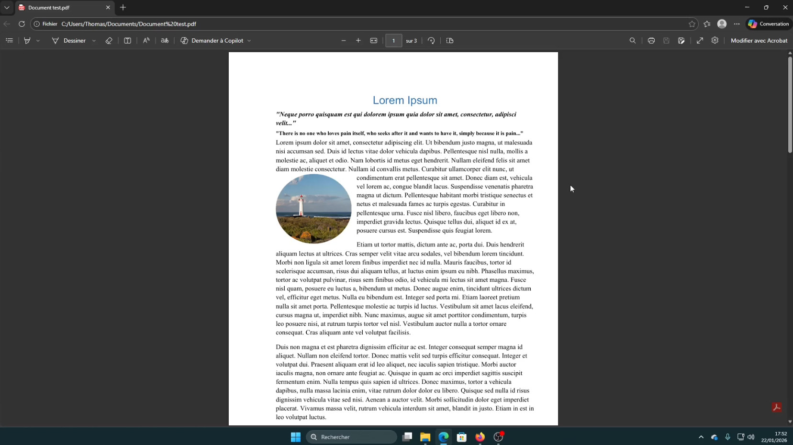
Task: Click the add text tool icon
Action: click(127, 41)
